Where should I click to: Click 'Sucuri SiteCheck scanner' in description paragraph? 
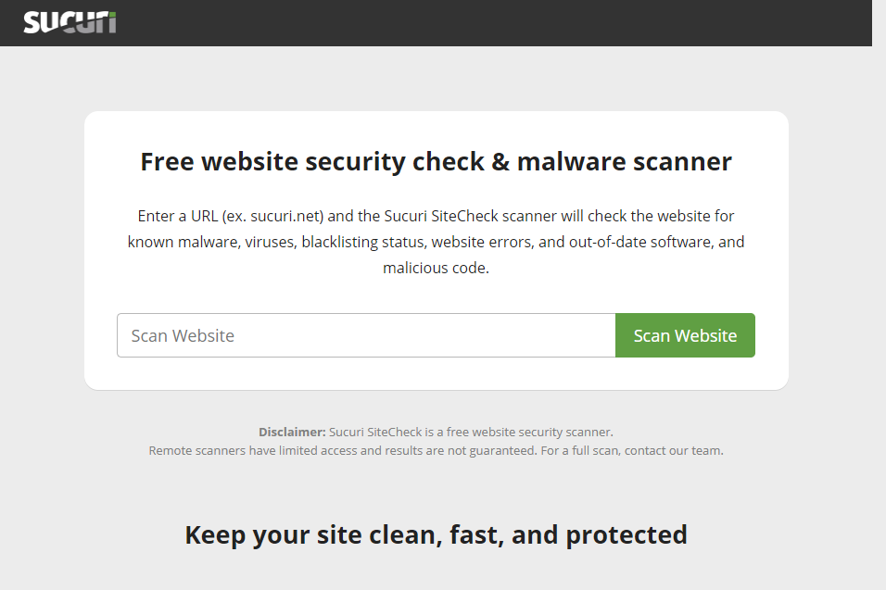470,216
